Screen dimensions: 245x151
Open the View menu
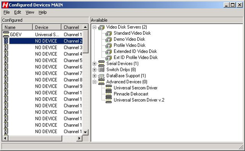coord(30,12)
